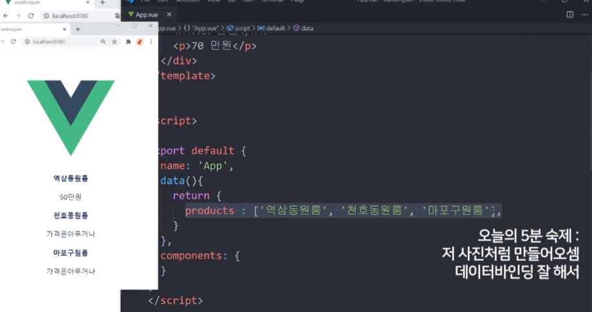Close the vuedongsan tab in rear Chrome window
This screenshot has width=592, height=312.
tap(88, 3)
